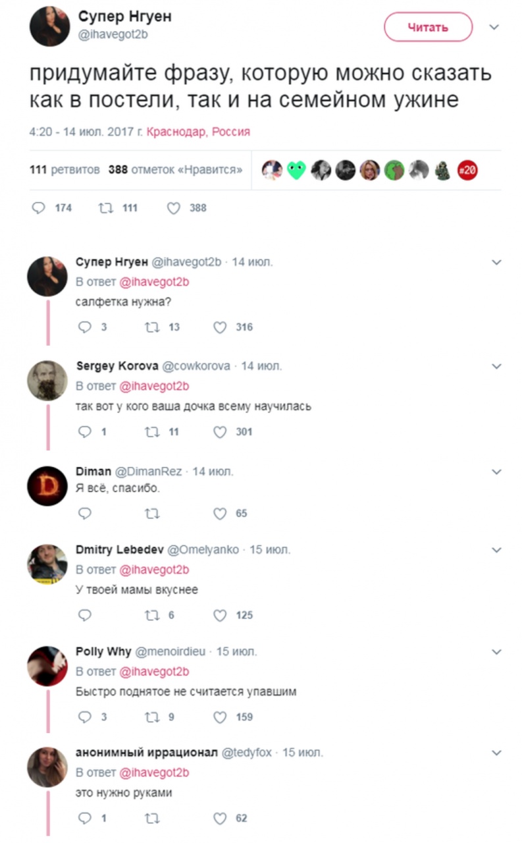Open the dropdown arrow next to Читать button

point(494,28)
